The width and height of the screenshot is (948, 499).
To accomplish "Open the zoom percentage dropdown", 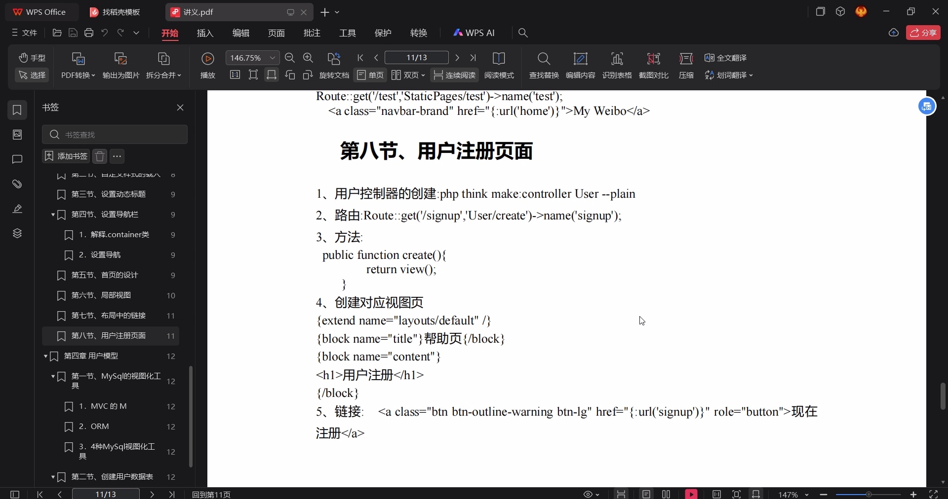I will [x=273, y=58].
